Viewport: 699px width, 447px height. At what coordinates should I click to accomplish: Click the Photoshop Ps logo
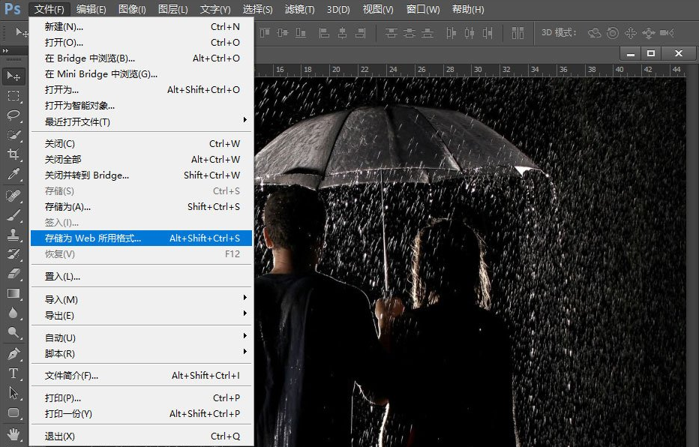(13, 9)
